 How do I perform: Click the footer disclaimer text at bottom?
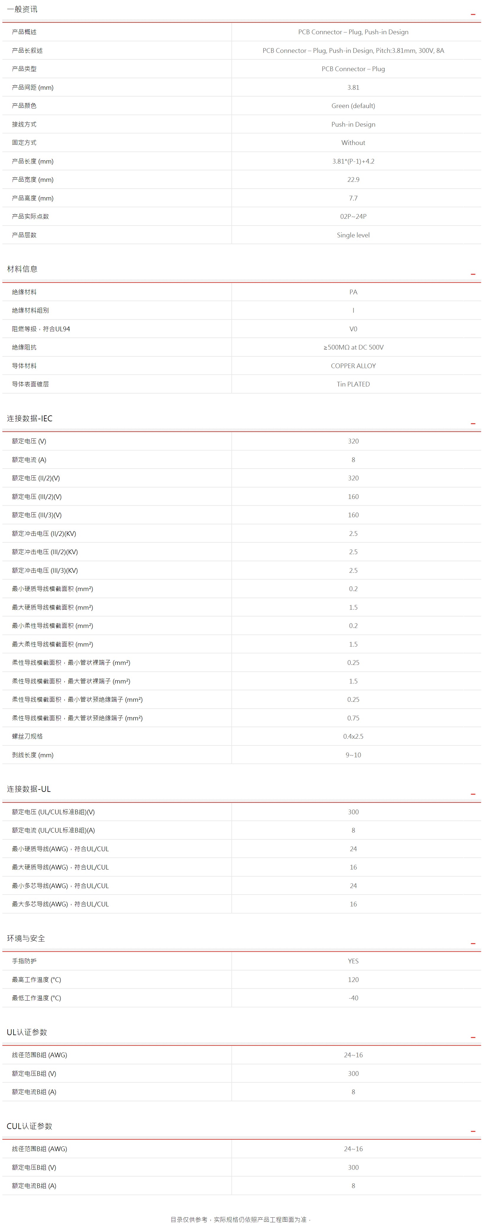pyautogui.click(x=241, y=1219)
